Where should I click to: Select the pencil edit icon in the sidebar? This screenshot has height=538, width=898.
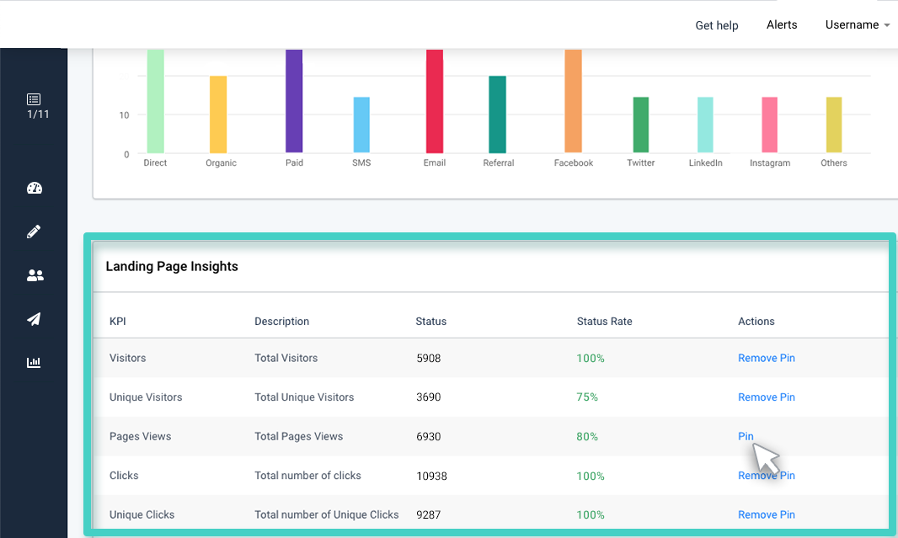click(x=34, y=232)
